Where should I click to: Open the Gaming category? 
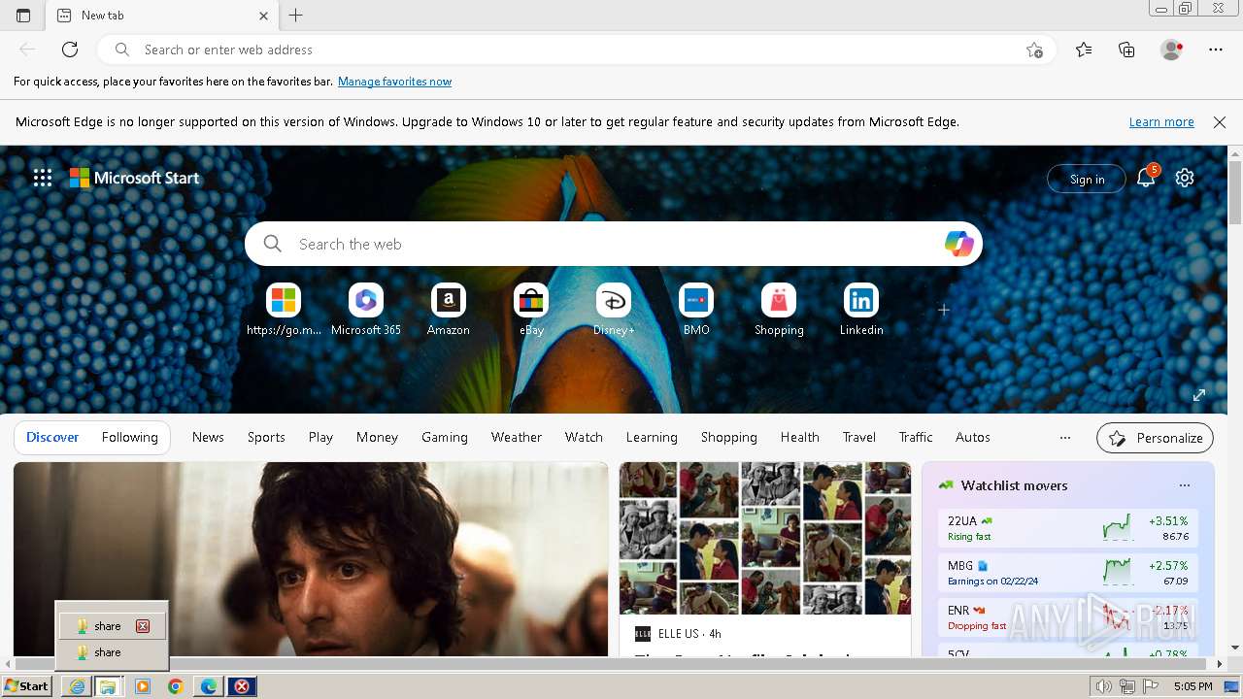[x=445, y=438]
